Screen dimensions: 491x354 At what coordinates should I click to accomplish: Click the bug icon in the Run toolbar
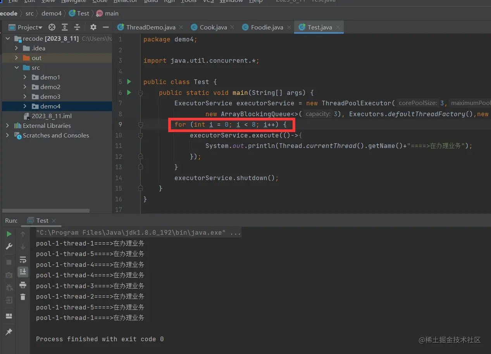9,287
